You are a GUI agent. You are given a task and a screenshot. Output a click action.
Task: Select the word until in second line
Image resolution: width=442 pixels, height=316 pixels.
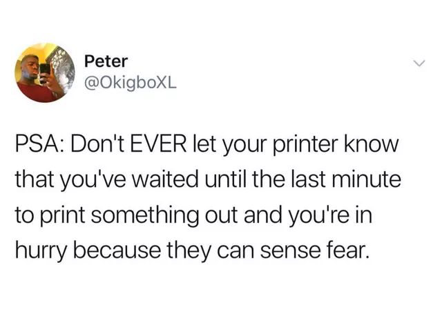[x=226, y=179]
